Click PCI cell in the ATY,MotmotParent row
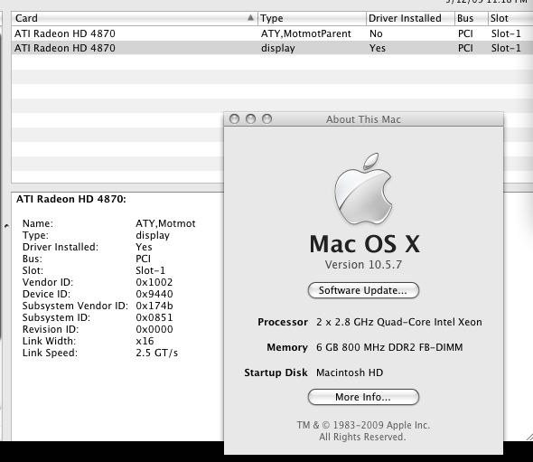This screenshot has width=533, height=462. pyautogui.click(x=465, y=33)
